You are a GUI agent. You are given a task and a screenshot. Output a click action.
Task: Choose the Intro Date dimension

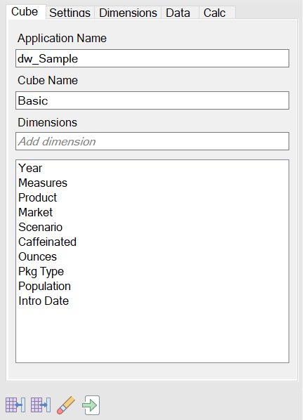[x=44, y=301]
